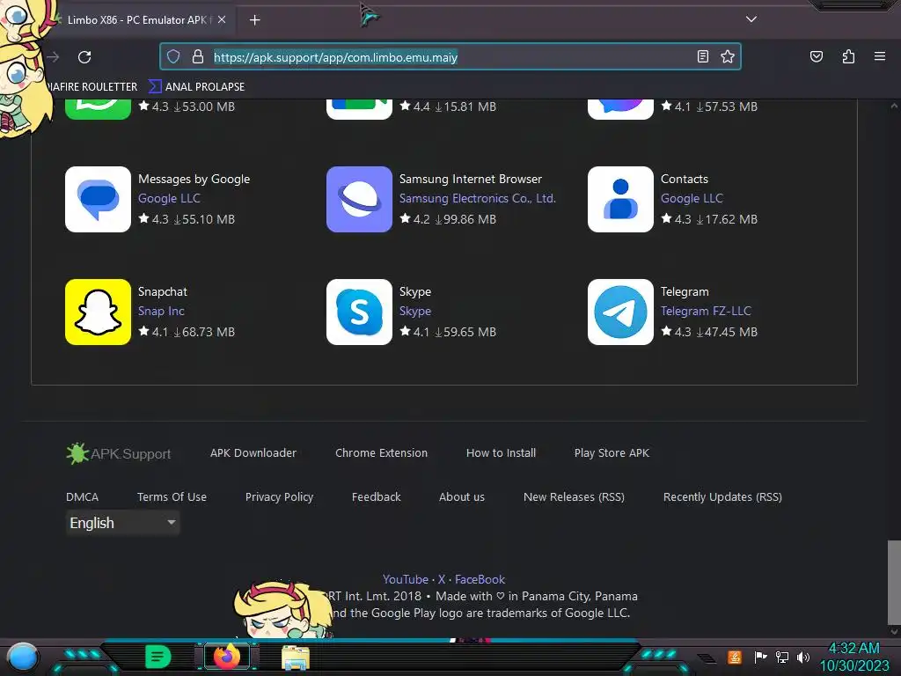The height and width of the screenshot is (676, 901).
Task: Open the Action Center flag icon
Action: [x=760, y=657]
